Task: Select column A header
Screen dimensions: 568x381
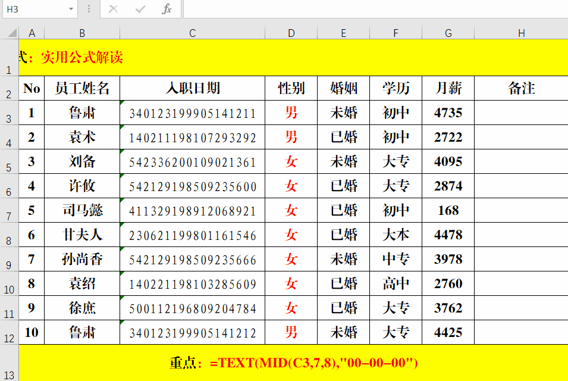Action: coord(32,33)
